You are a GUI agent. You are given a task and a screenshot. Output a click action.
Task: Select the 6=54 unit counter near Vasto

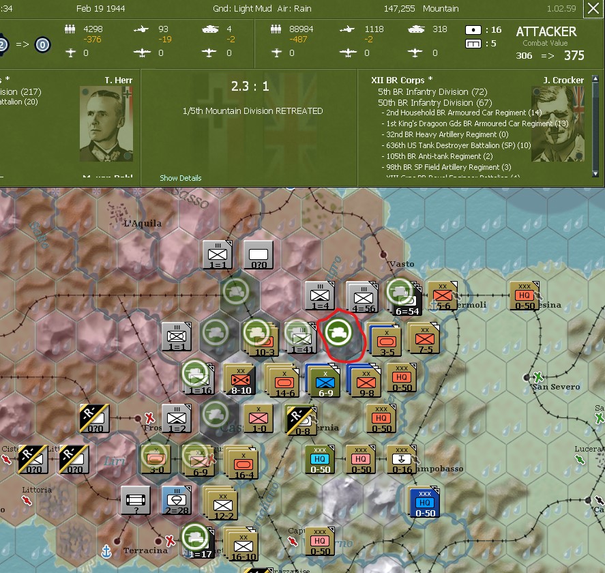pyautogui.click(x=407, y=302)
